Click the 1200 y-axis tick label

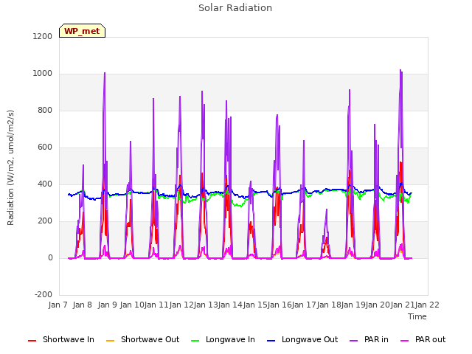pyautogui.click(x=43, y=36)
